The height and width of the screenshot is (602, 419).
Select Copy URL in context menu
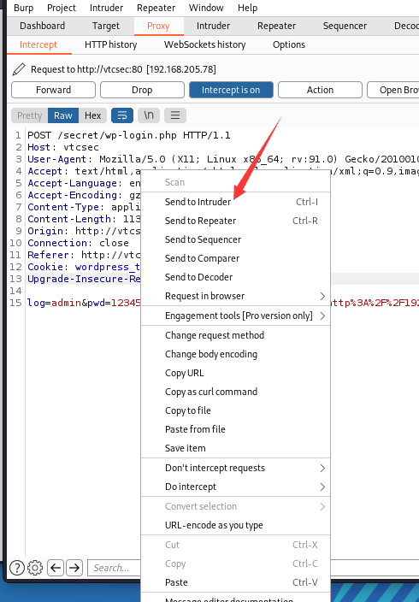coord(235,373)
